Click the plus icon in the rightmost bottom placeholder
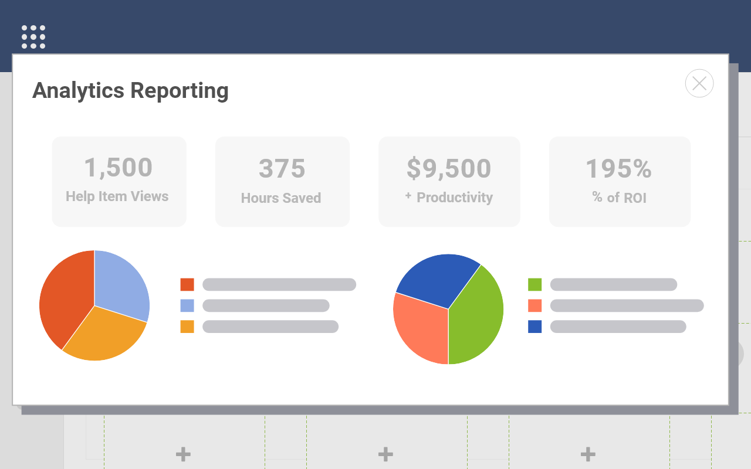 click(x=587, y=453)
